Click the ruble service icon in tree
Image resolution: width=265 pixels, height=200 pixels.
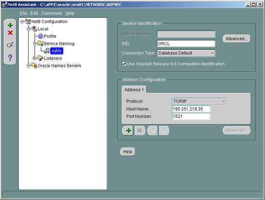(47, 51)
